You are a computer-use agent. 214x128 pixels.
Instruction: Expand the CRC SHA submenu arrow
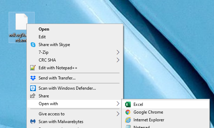118,60
